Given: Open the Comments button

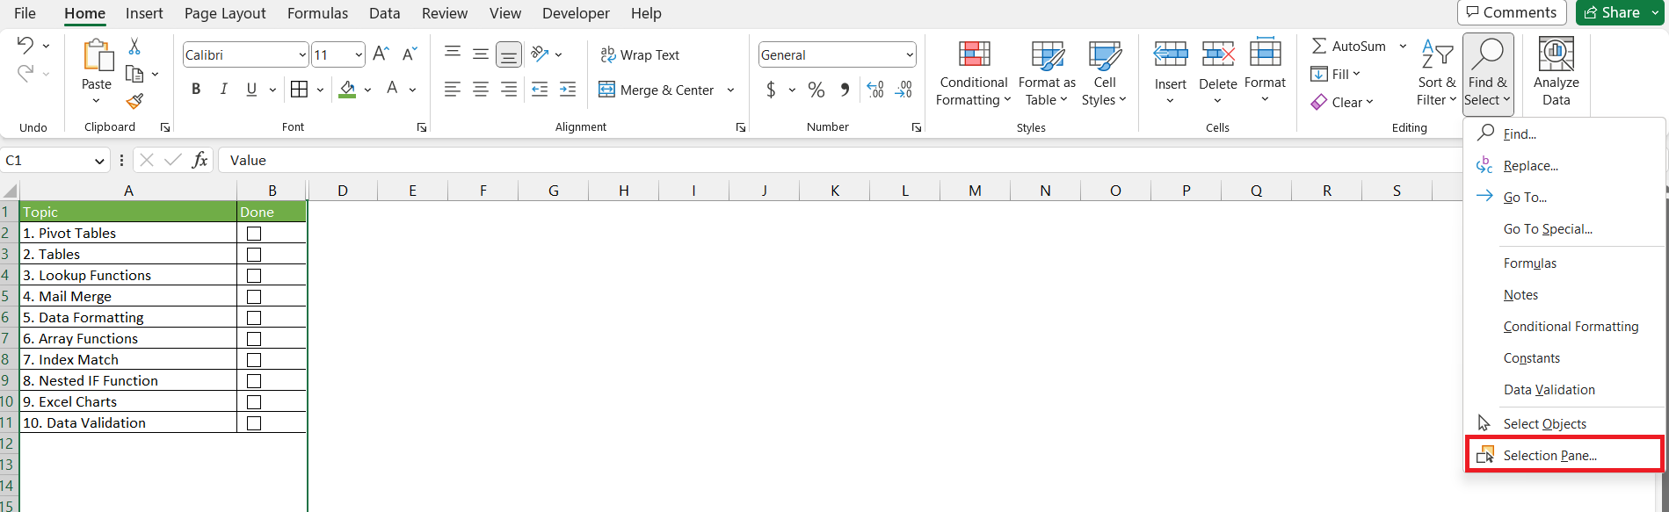Looking at the screenshot, I should 1513,12.
